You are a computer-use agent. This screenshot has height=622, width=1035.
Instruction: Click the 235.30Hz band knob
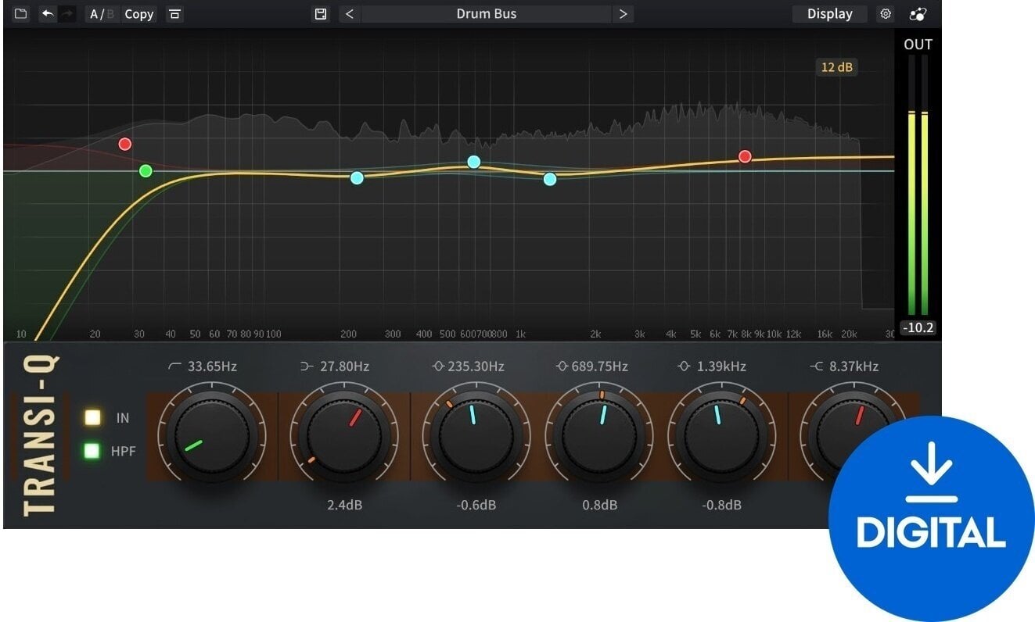476,436
